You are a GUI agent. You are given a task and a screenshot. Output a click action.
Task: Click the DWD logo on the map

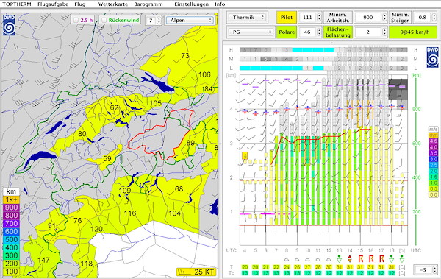point(9,25)
